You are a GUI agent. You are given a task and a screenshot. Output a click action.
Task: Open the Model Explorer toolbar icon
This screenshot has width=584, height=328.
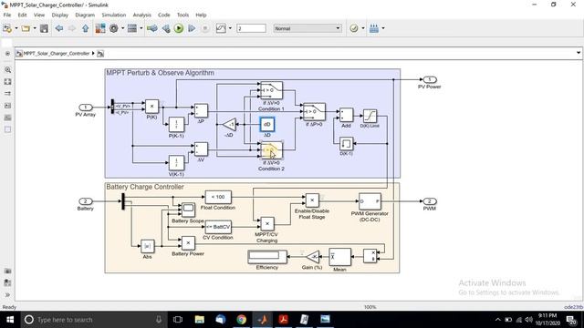132,28
